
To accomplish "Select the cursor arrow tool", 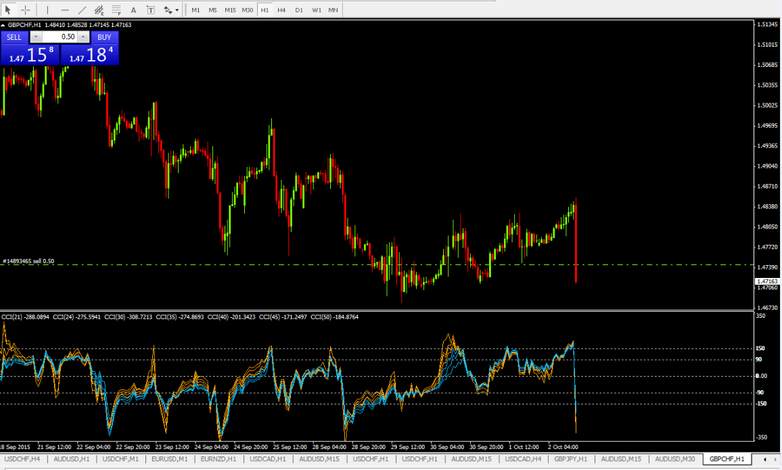I will pyautogui.click(x=8, y=9).
